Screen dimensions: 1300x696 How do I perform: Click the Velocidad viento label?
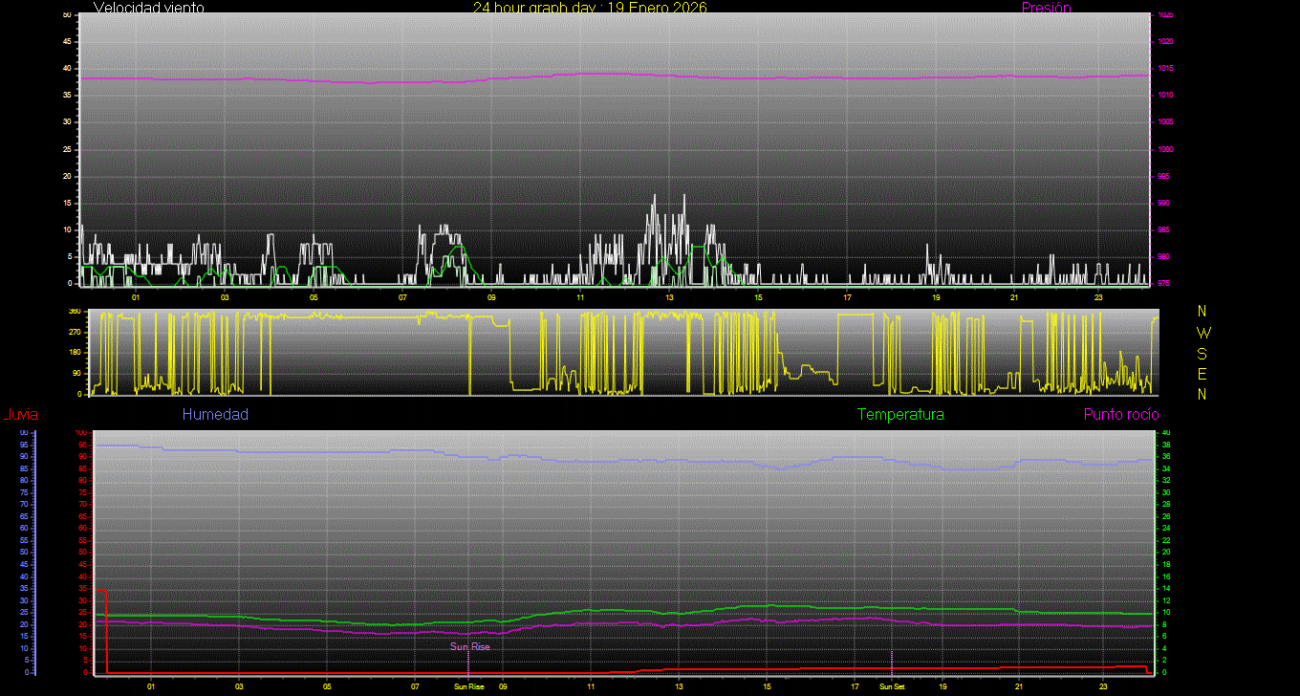[x=148, y=8]
